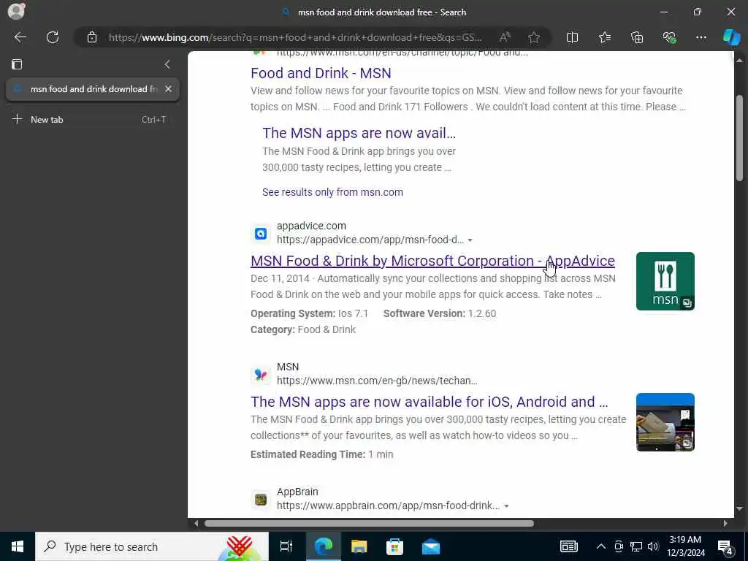The width and height of the screenshot is (748, 561).
Task: Open Collections panel
Action: [x=637, y=37]
